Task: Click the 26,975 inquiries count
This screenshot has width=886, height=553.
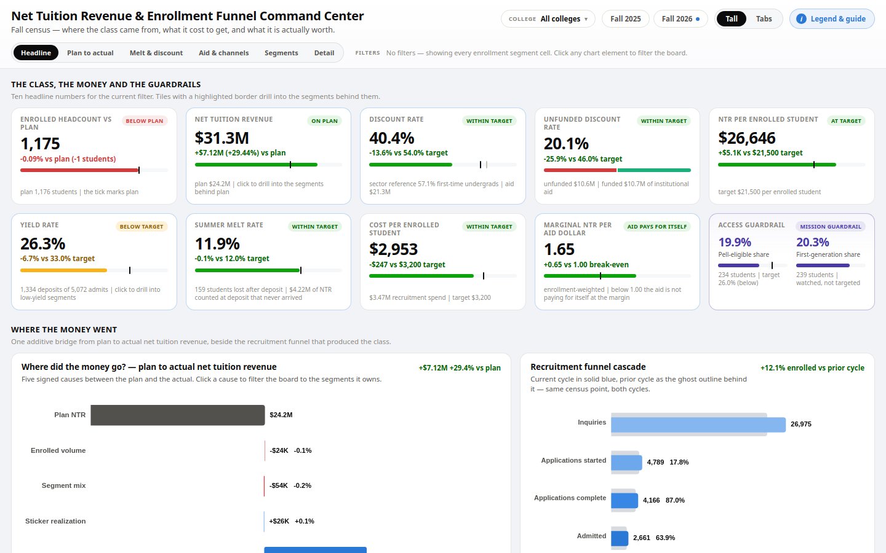Action: 801,424
